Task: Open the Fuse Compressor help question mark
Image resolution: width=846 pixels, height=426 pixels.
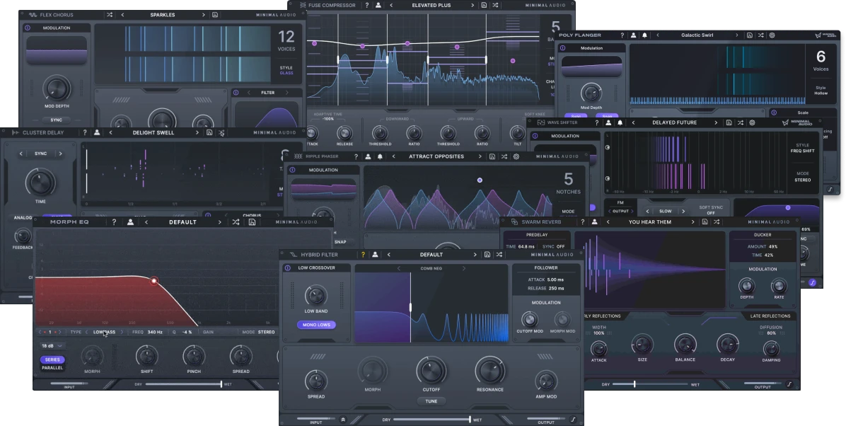Action: coord(367,5)
